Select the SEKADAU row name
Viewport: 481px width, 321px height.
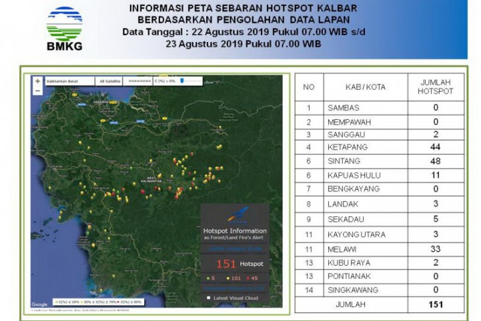(x=346, y=219)
